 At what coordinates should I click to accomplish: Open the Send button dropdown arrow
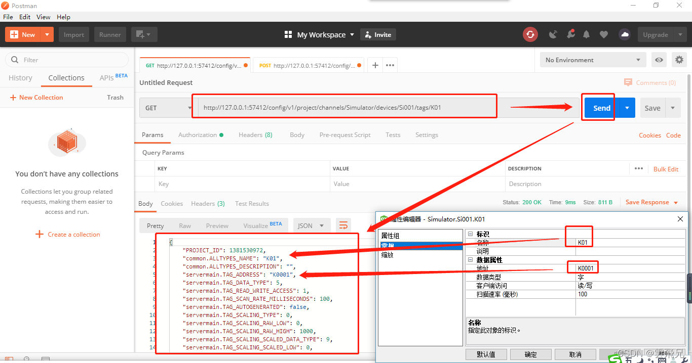click(627, 108)
